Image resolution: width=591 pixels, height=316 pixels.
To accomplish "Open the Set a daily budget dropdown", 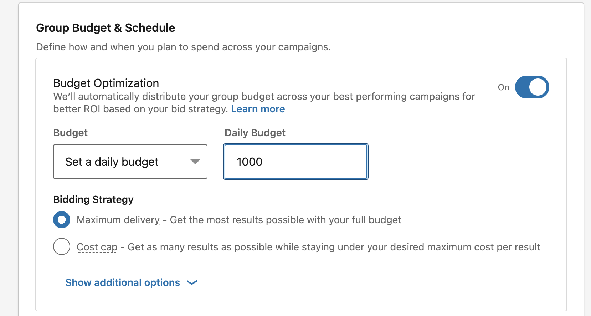I will pos(130,162).
